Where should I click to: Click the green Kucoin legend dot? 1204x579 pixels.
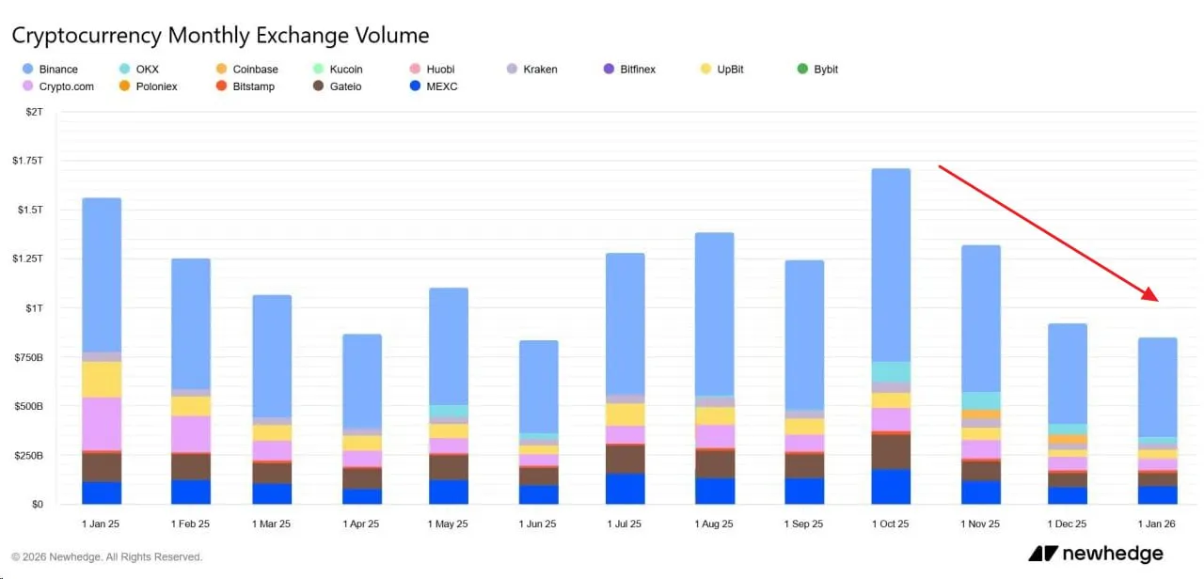319,70
